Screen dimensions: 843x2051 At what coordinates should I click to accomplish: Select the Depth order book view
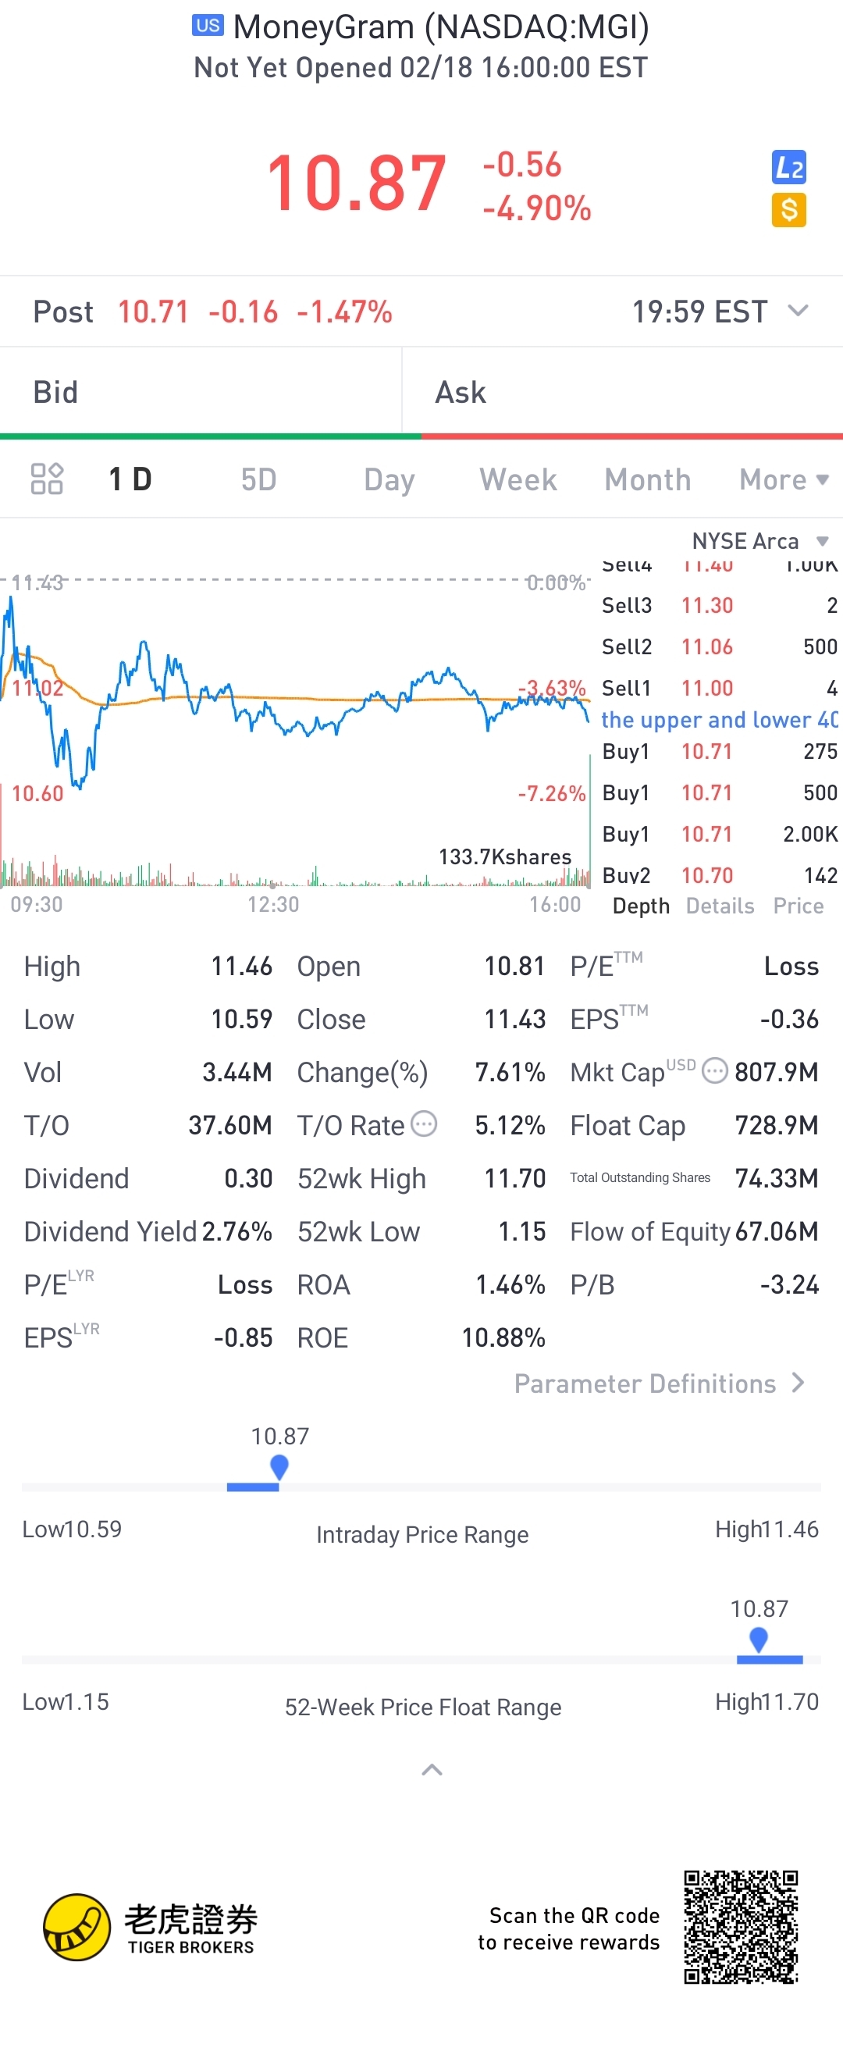tap(641, 906)
